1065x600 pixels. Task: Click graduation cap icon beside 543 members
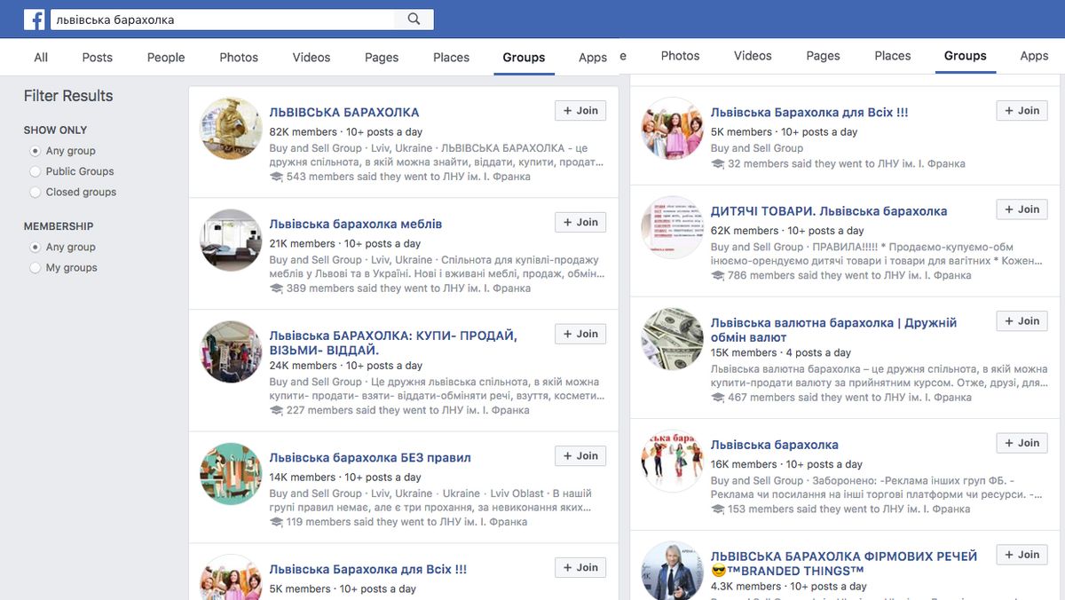(276, 177)
